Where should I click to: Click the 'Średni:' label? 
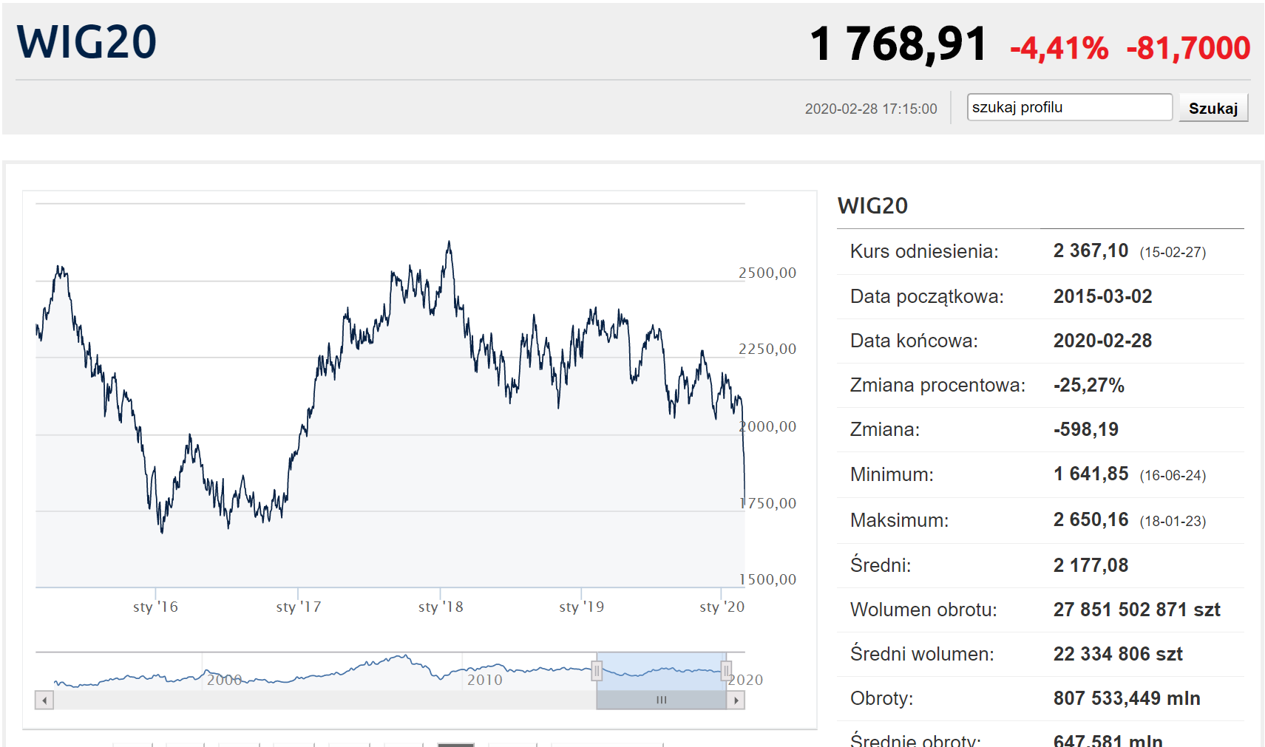click(881, 565)
